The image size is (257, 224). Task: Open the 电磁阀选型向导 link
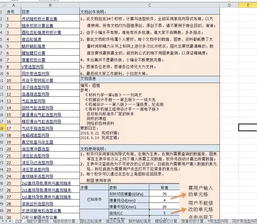click(36, 135)
